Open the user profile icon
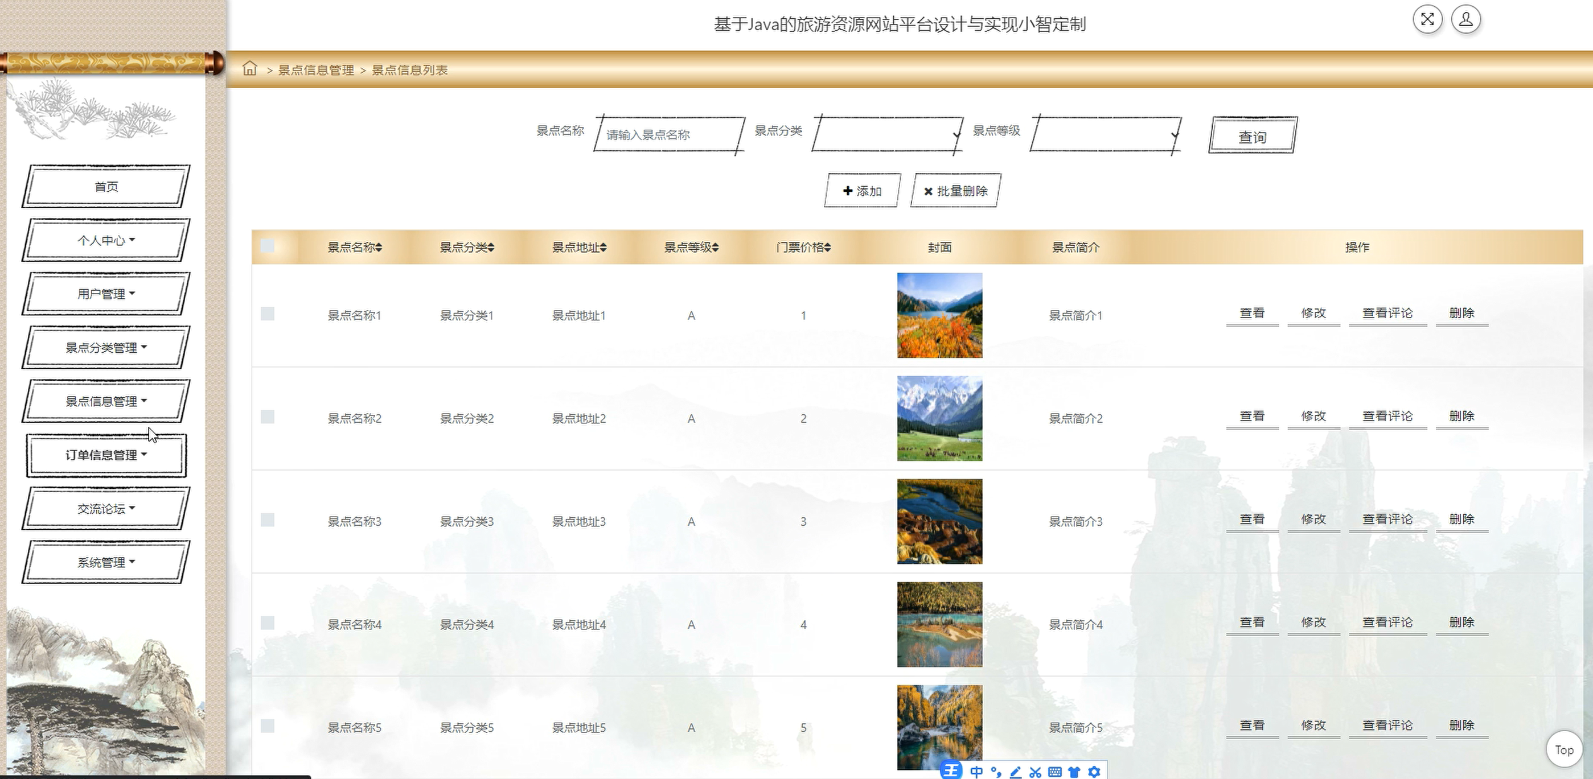 [1465, 19]
